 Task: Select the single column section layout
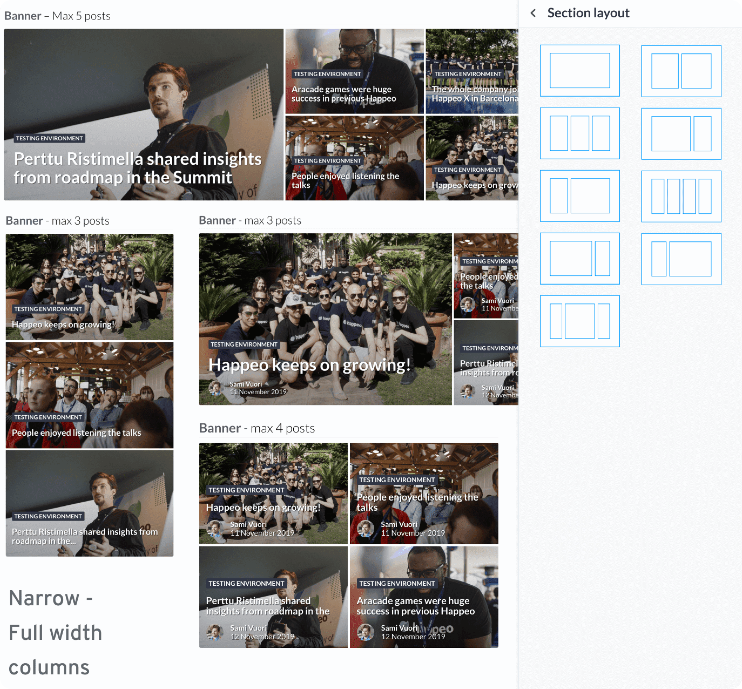(x=580, y=70)
